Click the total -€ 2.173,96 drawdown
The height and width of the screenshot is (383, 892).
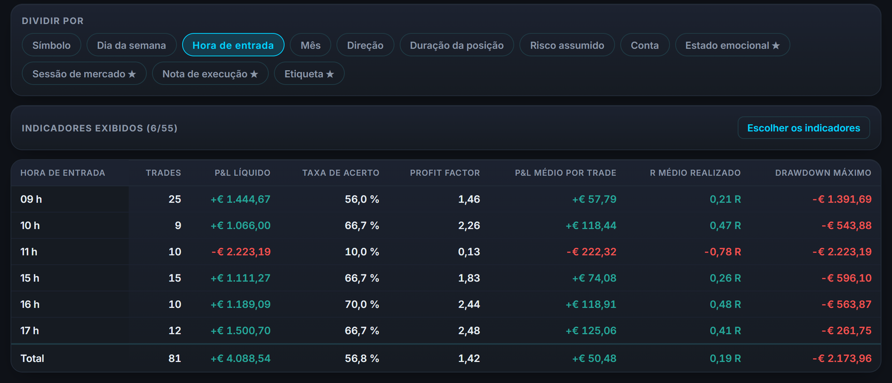pos(842,359)
